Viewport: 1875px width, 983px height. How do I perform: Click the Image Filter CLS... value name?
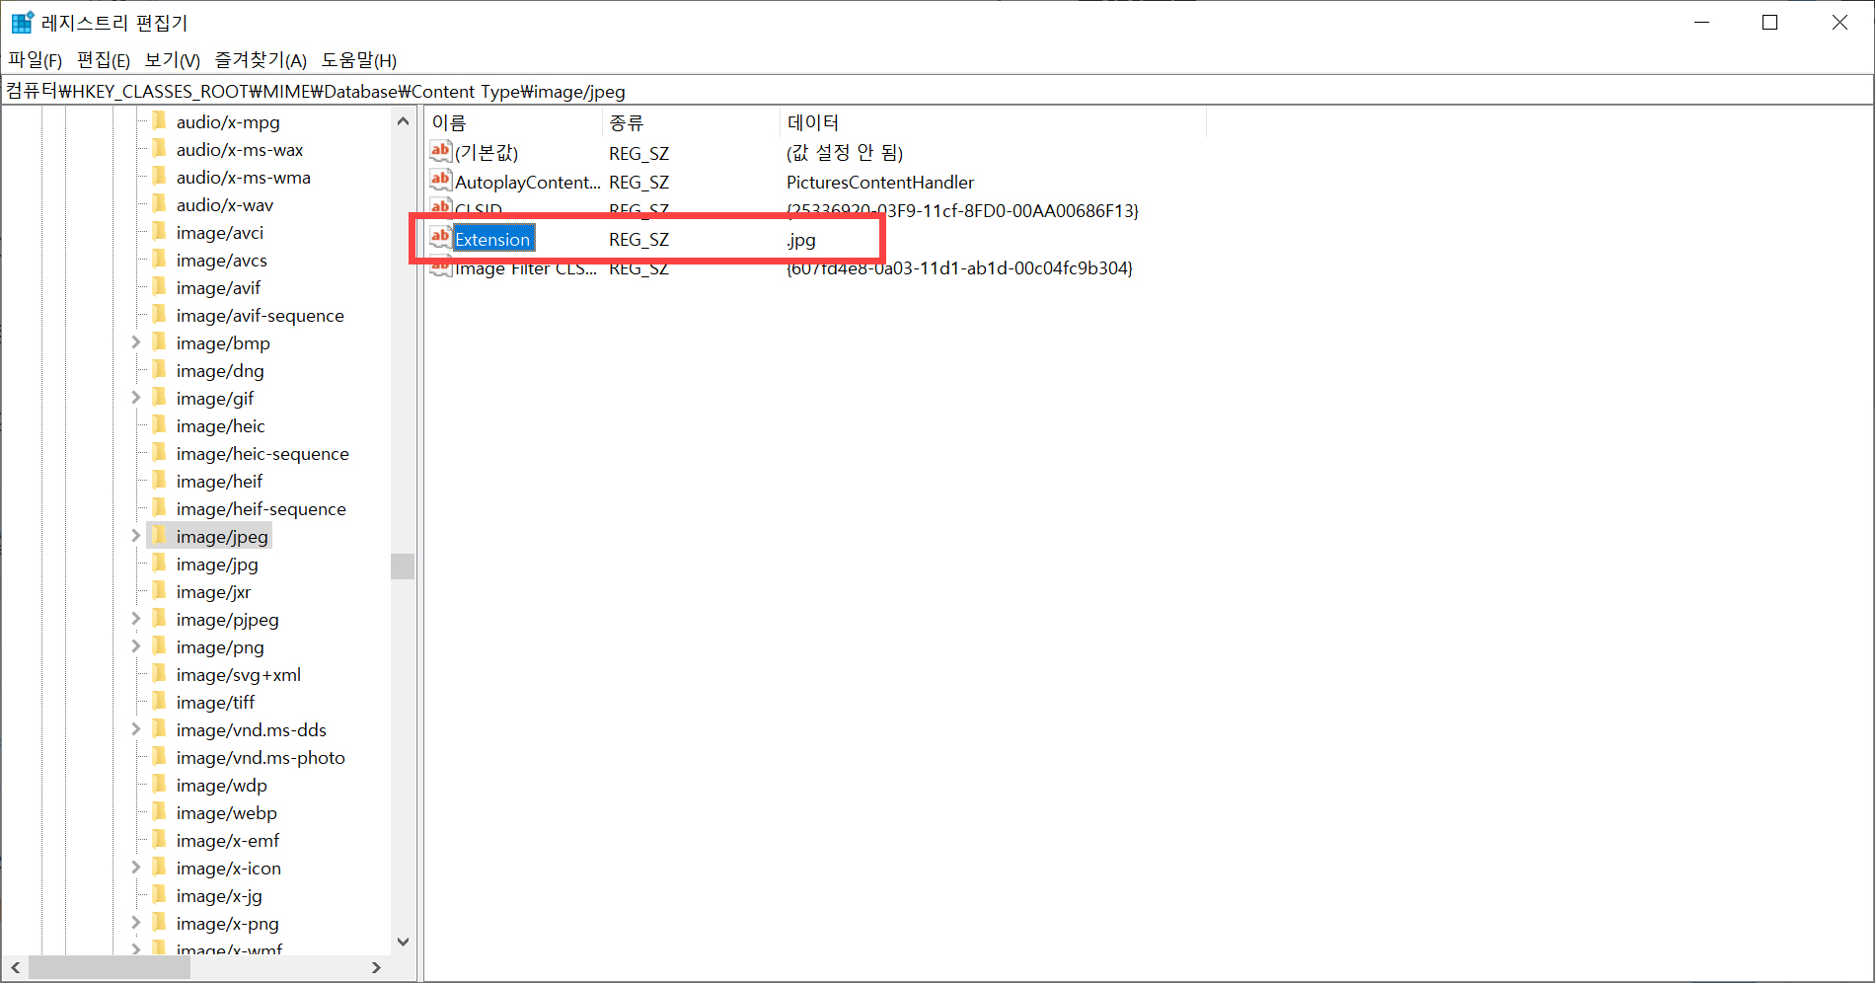coord(526,268)
